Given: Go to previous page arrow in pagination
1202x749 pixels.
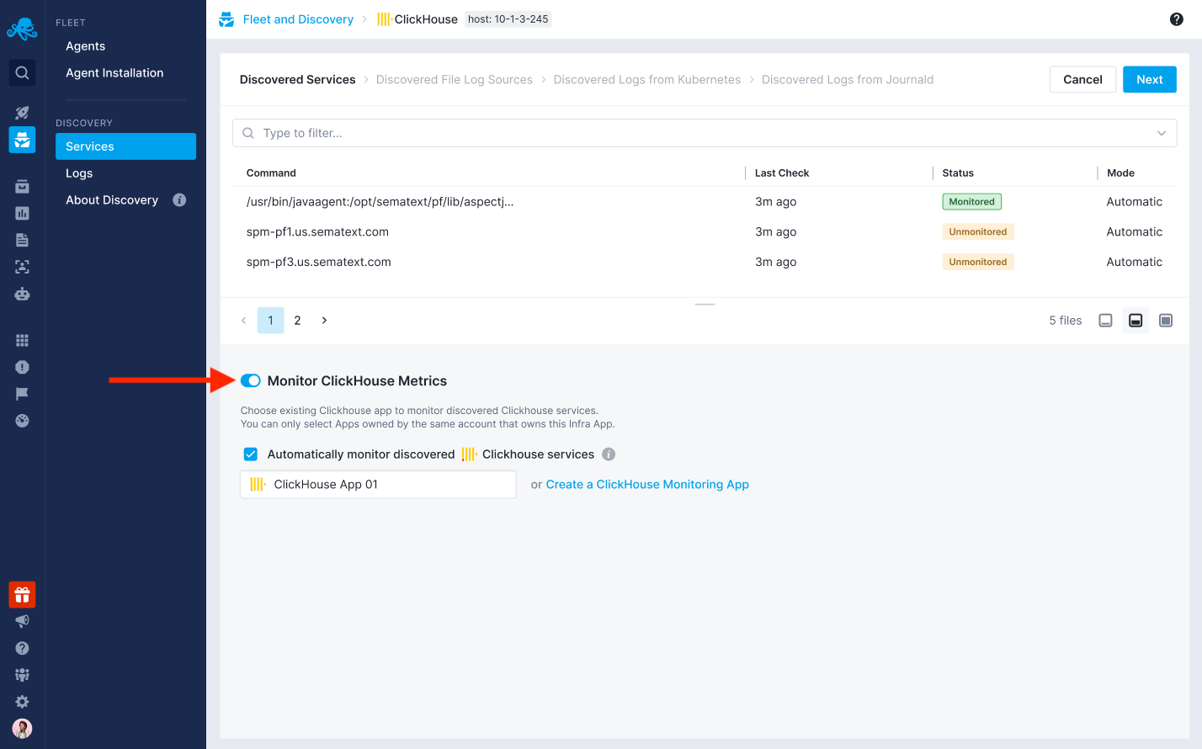Looking at the screenshot, I should [x=244, y=321].
